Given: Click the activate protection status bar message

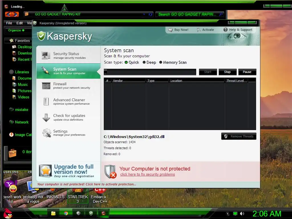Looking at the screenshot, I should (x=87, y=184).
